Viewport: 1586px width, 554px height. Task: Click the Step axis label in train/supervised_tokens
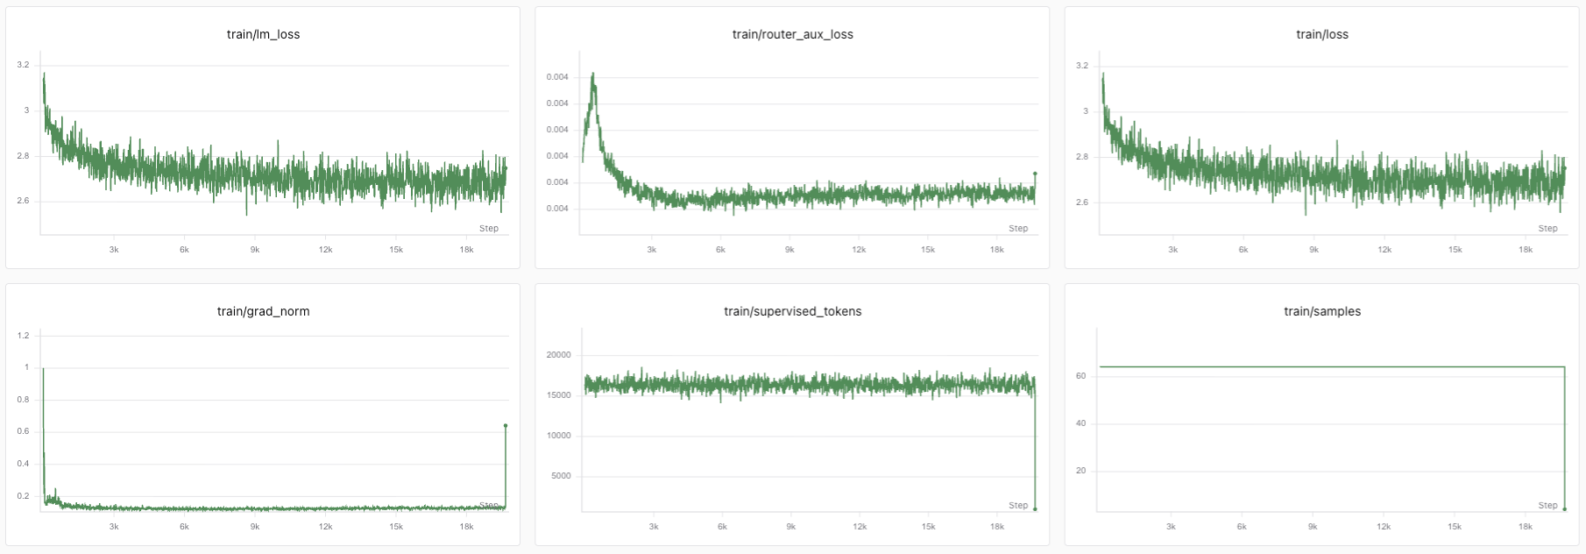[x=1018, y=505]
